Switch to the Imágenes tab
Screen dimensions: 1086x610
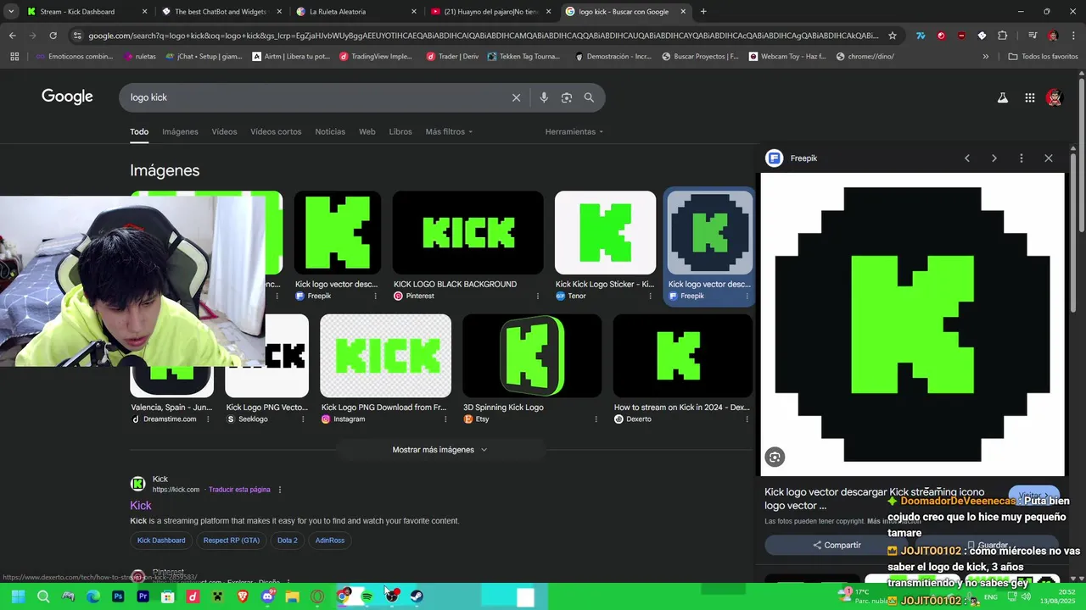point(180,132)
